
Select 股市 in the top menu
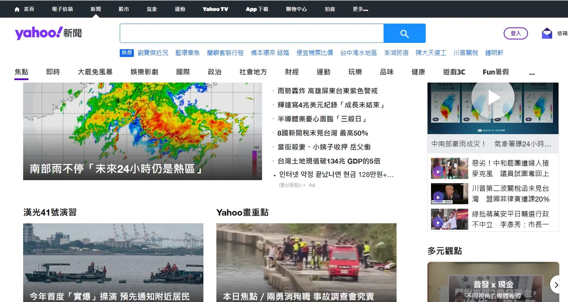124,9
